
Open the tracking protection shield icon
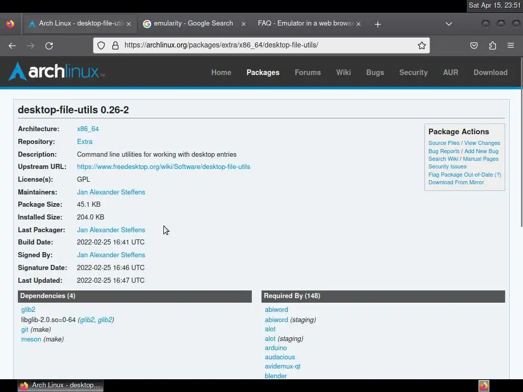[101, 45]
